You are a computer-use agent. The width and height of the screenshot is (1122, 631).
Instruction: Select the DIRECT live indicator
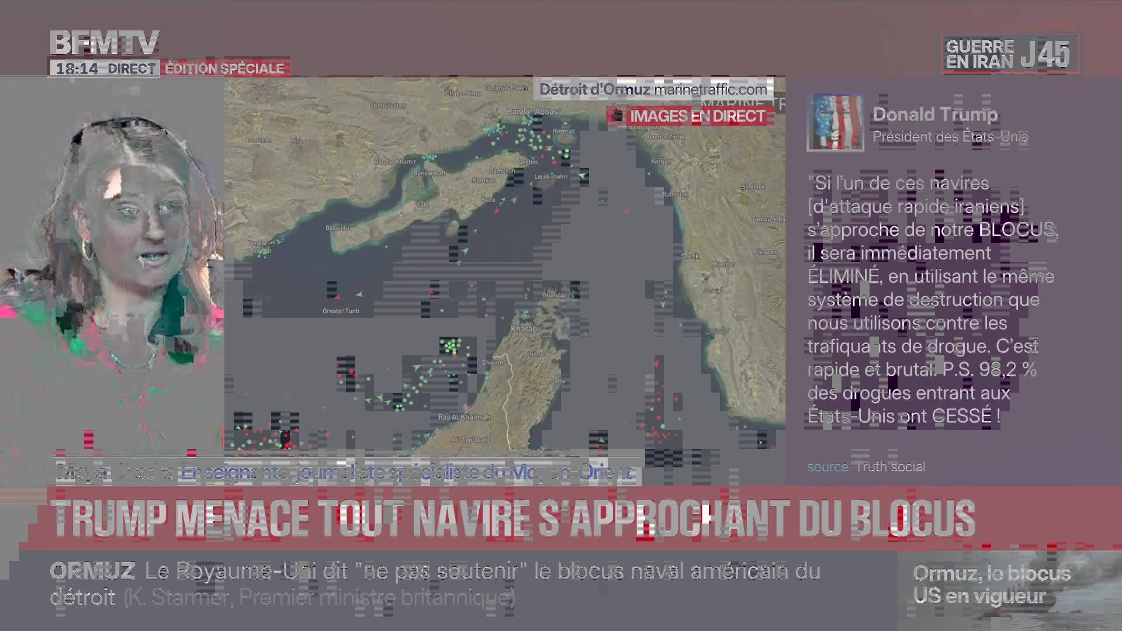(x=131, y=68)
